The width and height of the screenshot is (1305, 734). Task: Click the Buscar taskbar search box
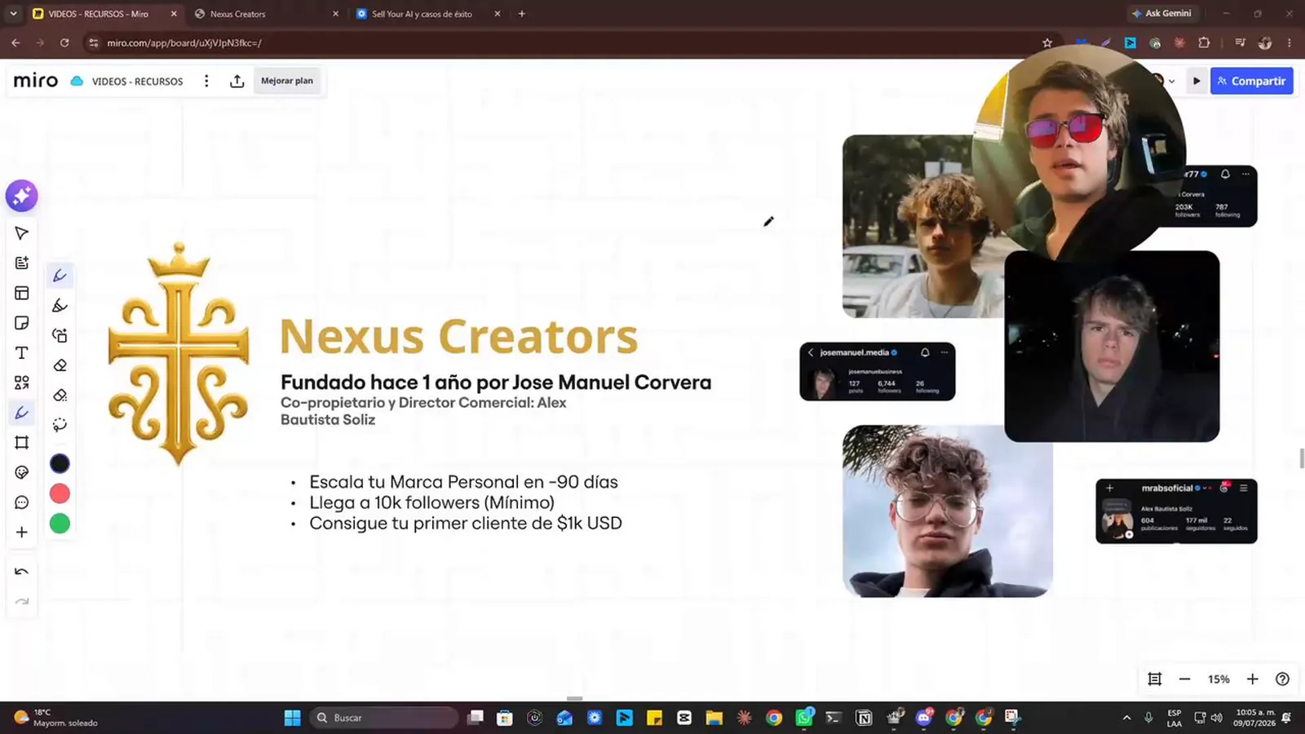[x=384, y=718]
